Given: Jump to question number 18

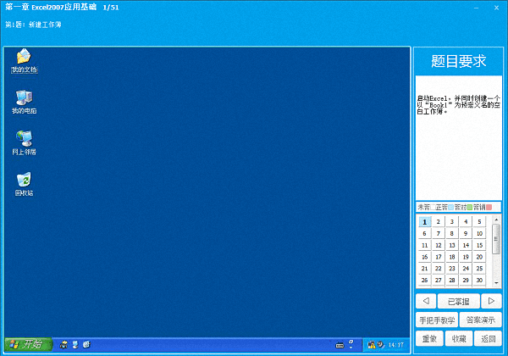Looking at the screenshot, I should click(x=452, y=257).
